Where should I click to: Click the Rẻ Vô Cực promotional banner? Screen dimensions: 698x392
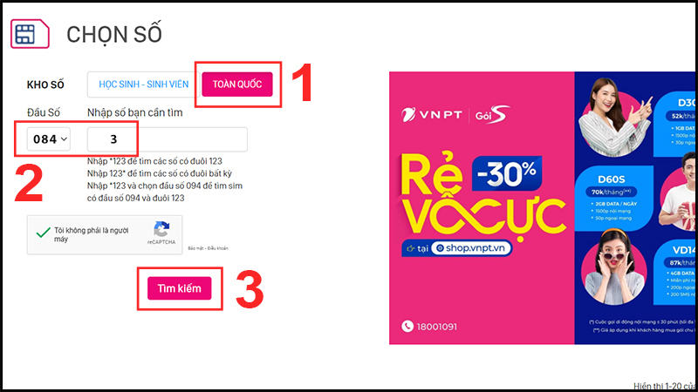[x=542, y=207]
